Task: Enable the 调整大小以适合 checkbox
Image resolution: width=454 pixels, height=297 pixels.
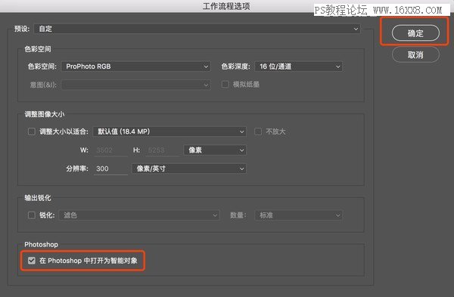Action: tap(32, 131)
